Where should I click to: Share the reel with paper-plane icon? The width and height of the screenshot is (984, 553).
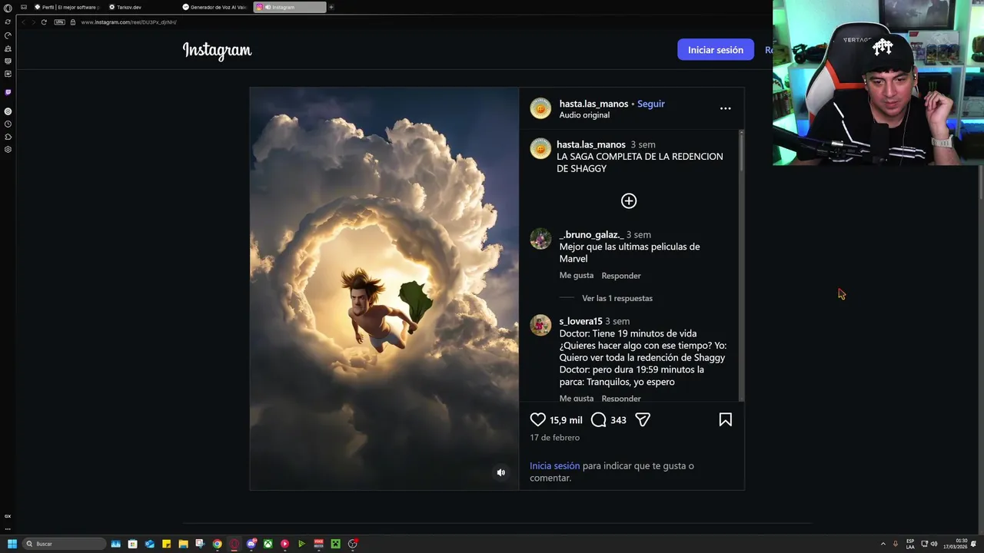[643, 420]
